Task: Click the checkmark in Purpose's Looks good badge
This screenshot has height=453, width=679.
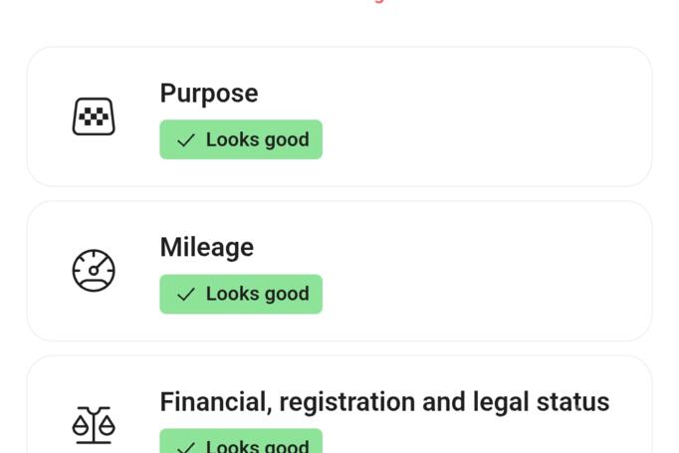Action: click(x=186, y=140)
